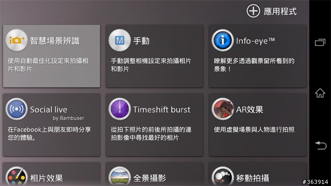Click the plus circle icon for apps
This screenshot has height=186, width=331.
(253, 11)
